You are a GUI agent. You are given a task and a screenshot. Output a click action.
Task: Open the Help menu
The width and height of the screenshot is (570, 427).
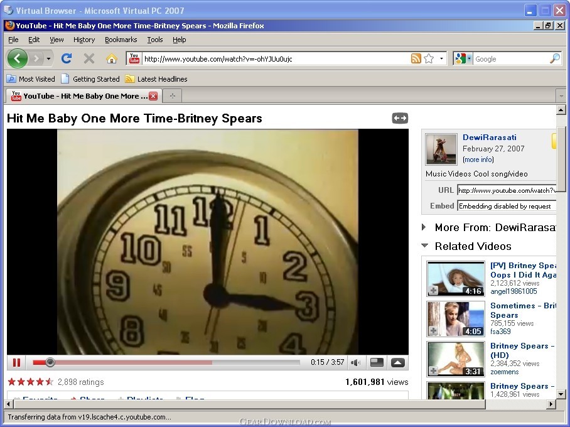point(179,40)
